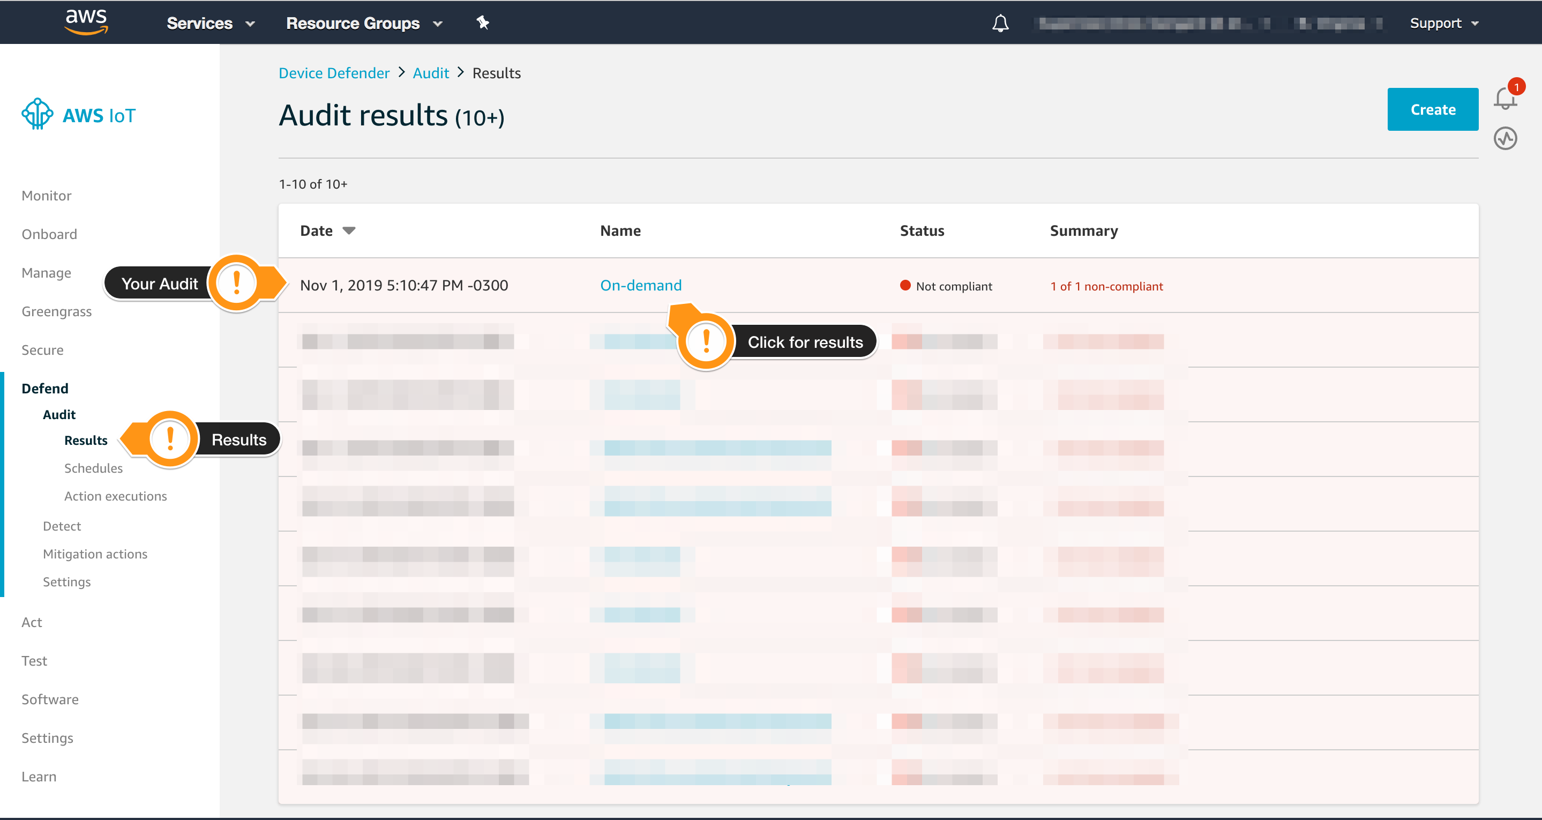Open Monitor in the sidebar

46,196
